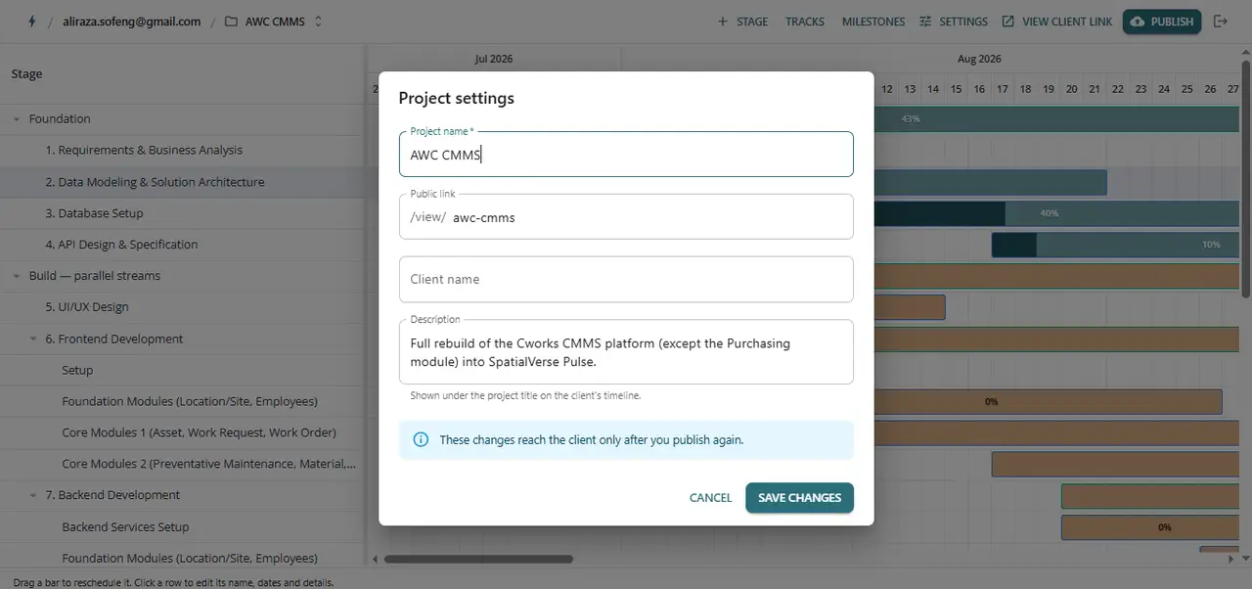
Task: Click the View Client Link external icon
Action: tap(1008, 22)
